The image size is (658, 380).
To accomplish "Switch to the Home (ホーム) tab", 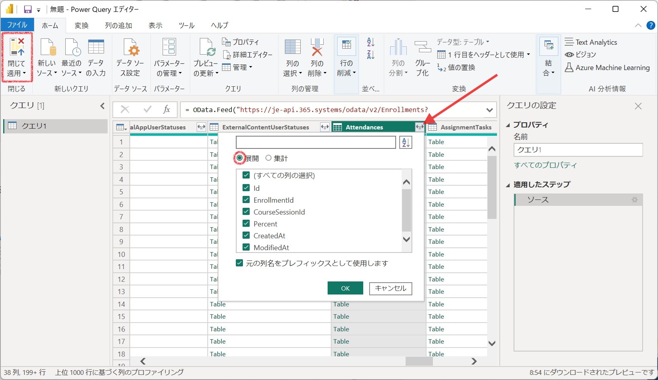I will click(x=50, y=25).
